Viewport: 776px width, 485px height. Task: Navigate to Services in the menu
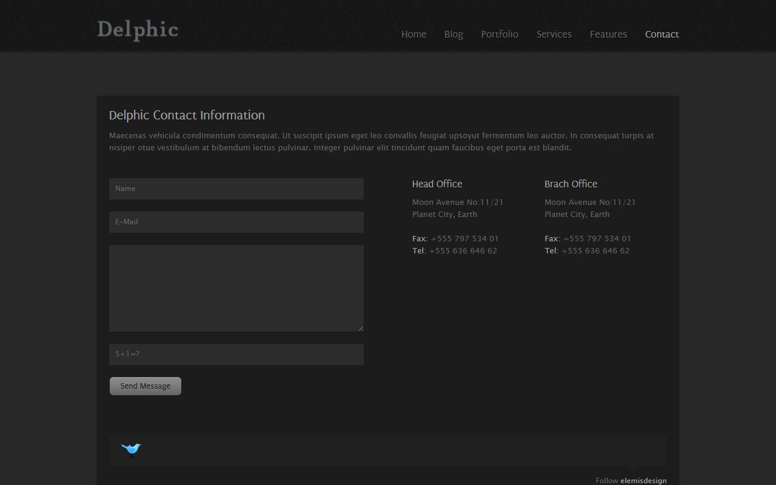pyautogui.click(x=554, y=35)
